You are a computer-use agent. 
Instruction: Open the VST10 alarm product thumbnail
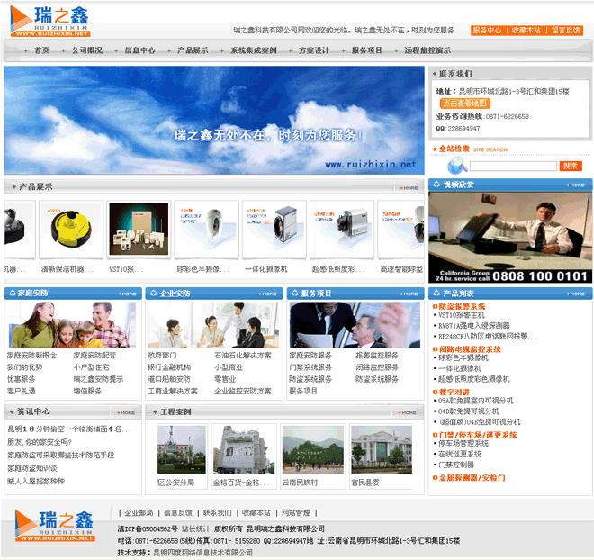click(139, 230)
